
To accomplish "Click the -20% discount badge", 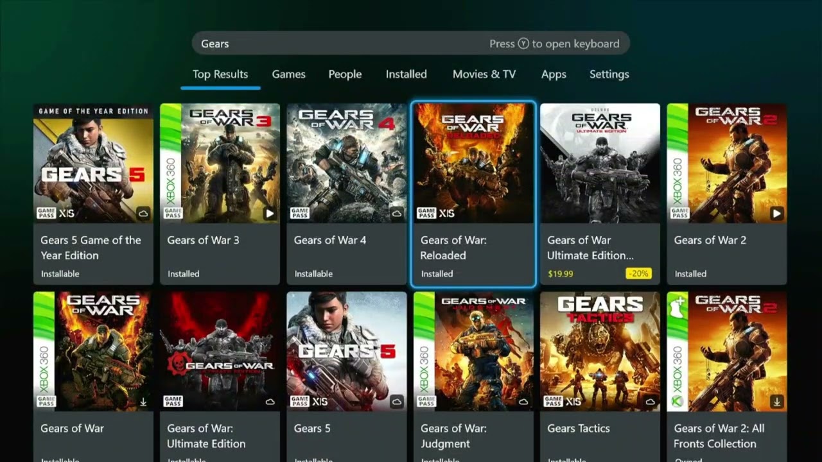I will [x=638, y=273].
